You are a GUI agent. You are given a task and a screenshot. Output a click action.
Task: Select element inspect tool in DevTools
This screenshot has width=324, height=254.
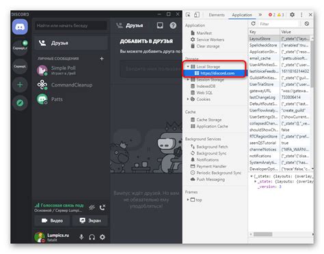[188, 15]
